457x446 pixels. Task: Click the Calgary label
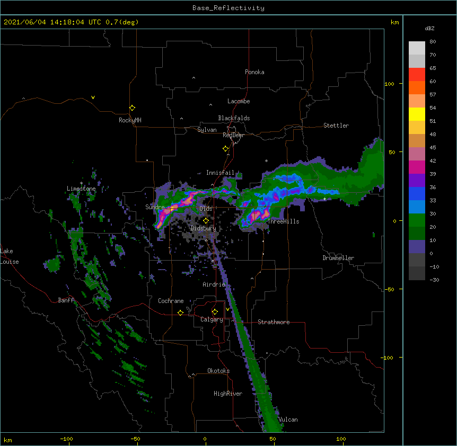[212, 319]
